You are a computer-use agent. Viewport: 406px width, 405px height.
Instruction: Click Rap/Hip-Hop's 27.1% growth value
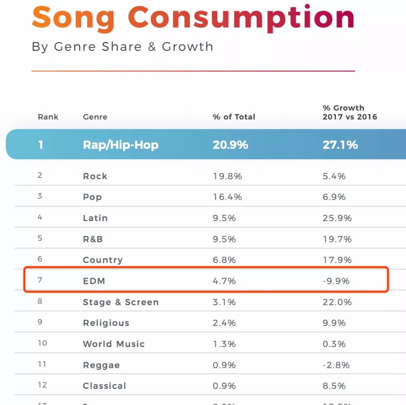click(x=340, y=145)
